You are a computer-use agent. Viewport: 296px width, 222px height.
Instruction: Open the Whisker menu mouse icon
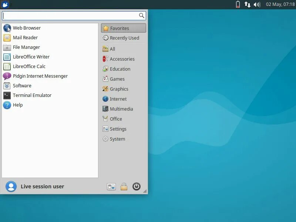[5, 4]
